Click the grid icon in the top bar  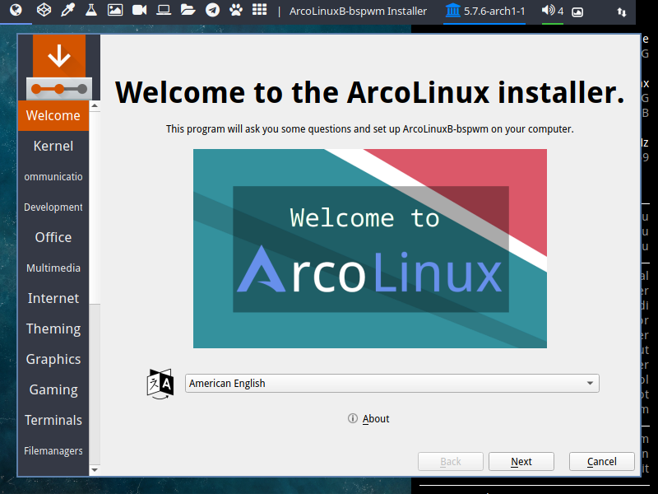[260, 10]
